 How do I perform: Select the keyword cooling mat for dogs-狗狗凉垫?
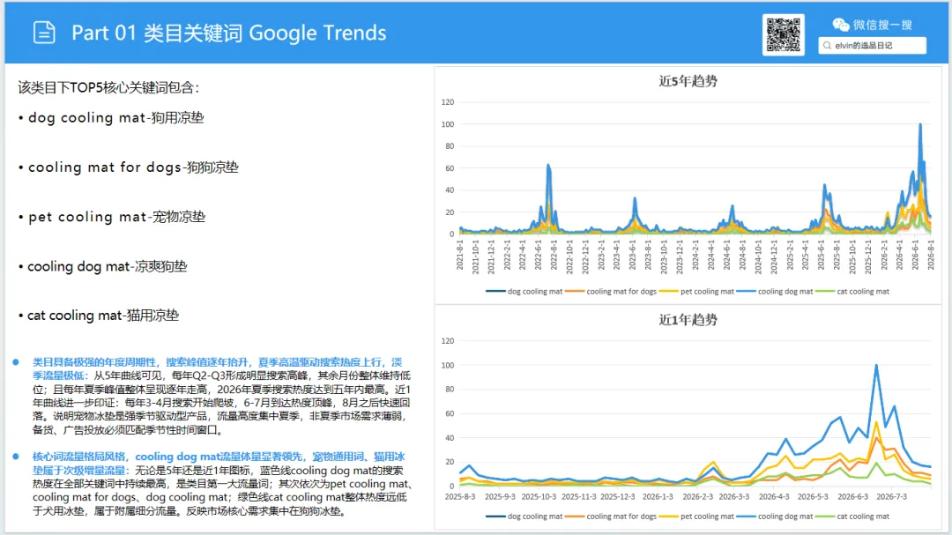pos(133,167)
